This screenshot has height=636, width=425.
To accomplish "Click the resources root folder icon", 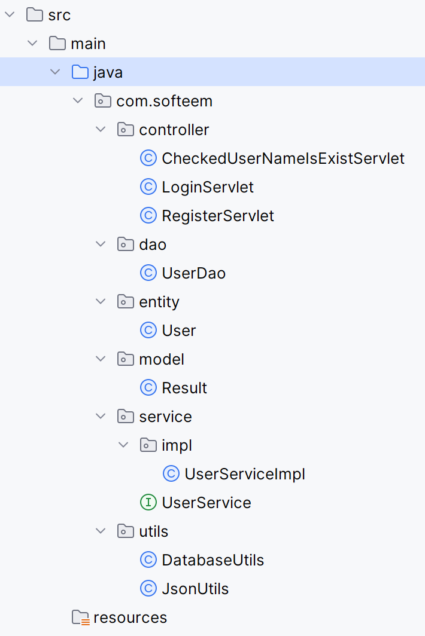I will [80, 617].
